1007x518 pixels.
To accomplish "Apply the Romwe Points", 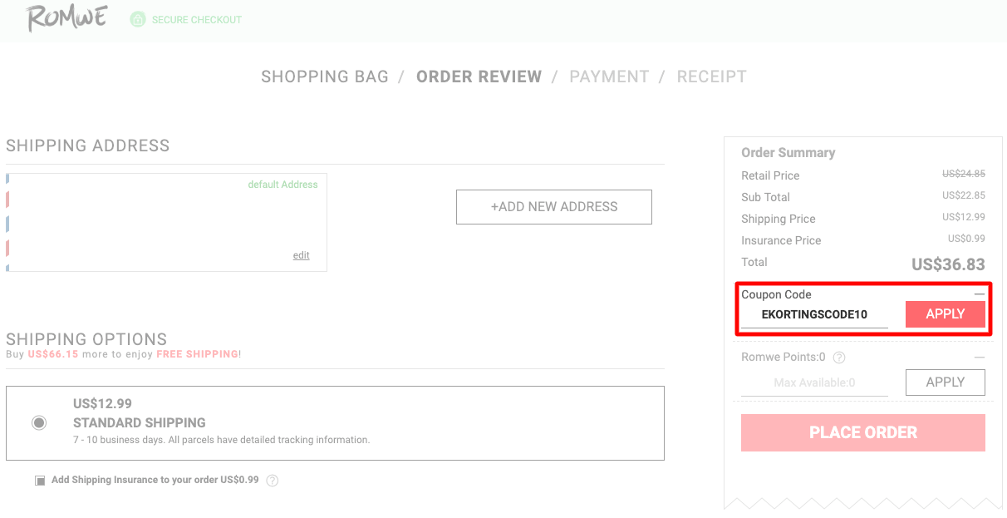I will [946, 382].
